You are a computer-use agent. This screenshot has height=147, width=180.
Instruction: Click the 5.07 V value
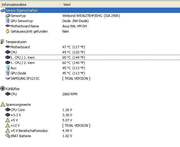[67, 120]
